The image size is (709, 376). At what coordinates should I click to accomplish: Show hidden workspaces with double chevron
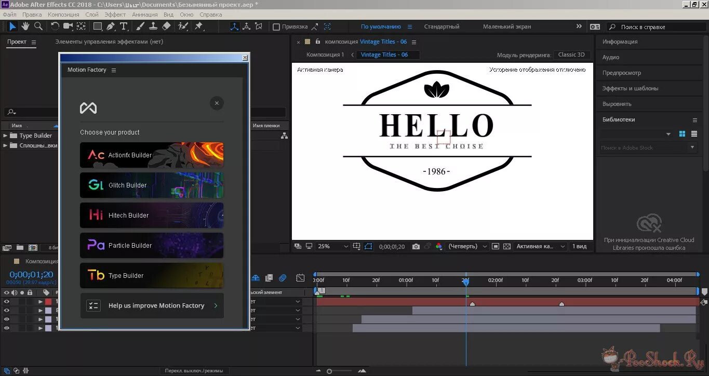coord(579,26)
